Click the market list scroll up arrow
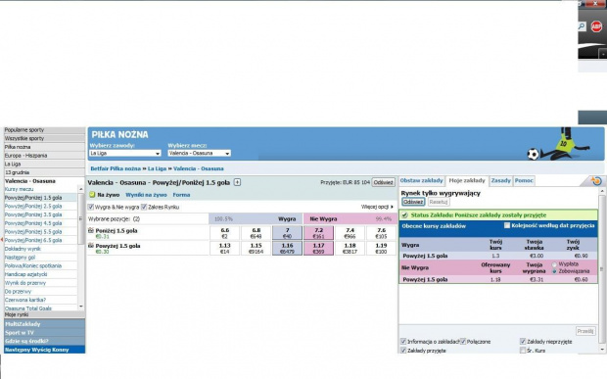The width and height of the screenshot is (607, 379). coord(81,189)
